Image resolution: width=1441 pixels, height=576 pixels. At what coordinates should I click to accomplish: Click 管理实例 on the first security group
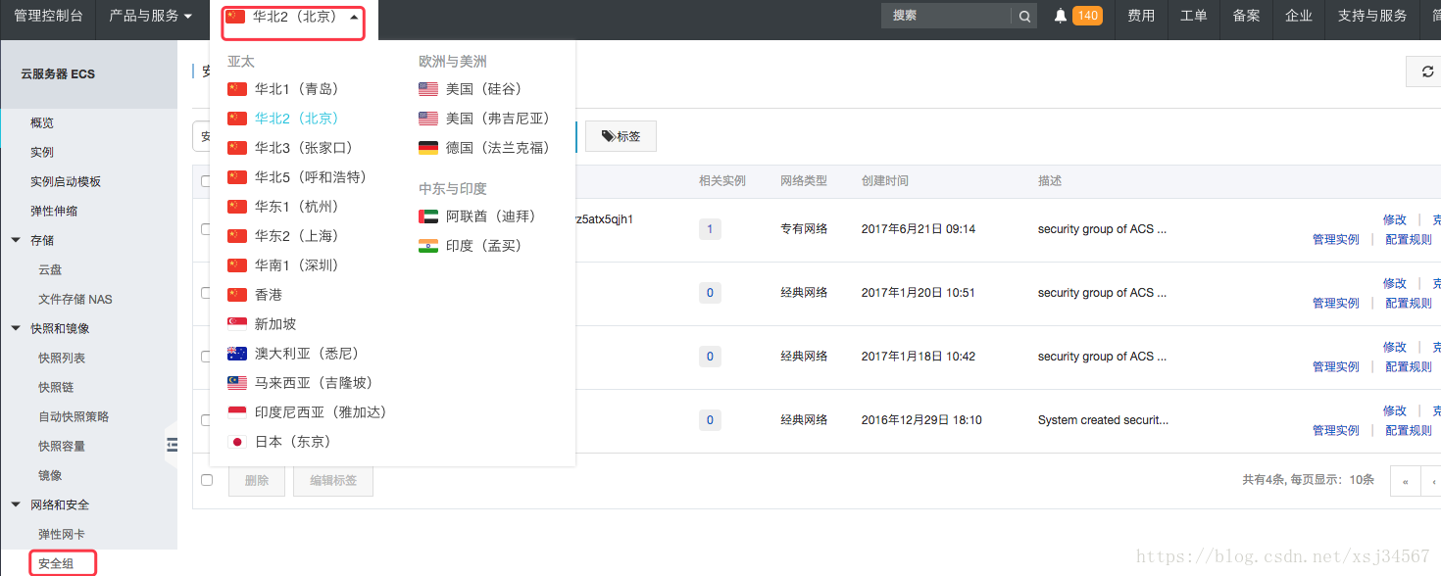pos(1334,238)
